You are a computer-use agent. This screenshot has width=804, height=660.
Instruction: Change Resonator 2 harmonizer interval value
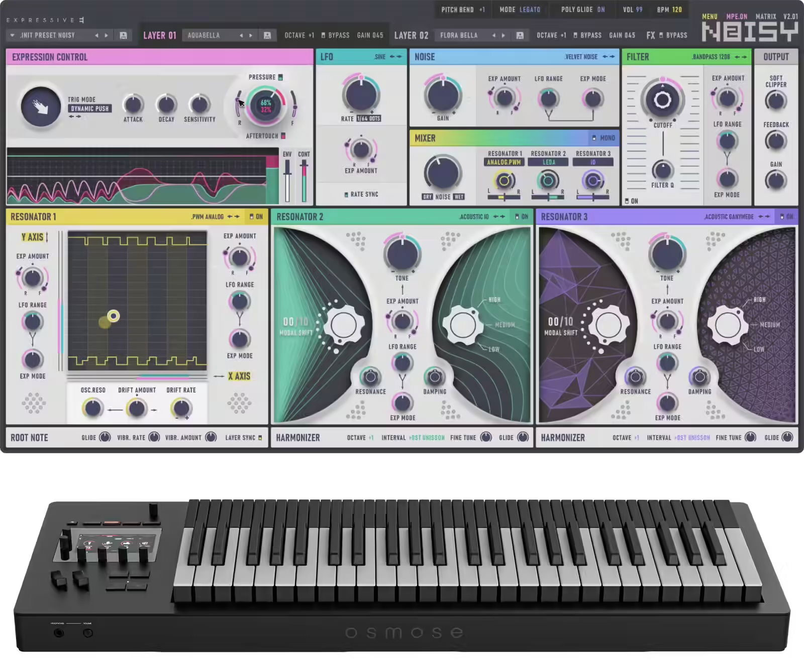tap(426, 438)
